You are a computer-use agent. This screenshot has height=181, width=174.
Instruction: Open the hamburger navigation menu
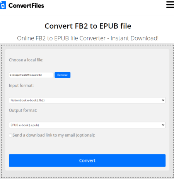click(170, 5)
